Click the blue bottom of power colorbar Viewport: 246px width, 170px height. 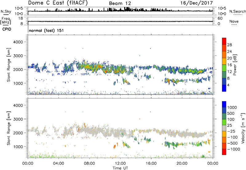(x=224, y=88)
